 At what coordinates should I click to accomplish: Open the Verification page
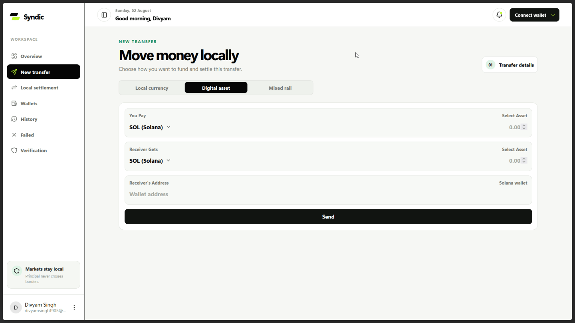(44, 151)
